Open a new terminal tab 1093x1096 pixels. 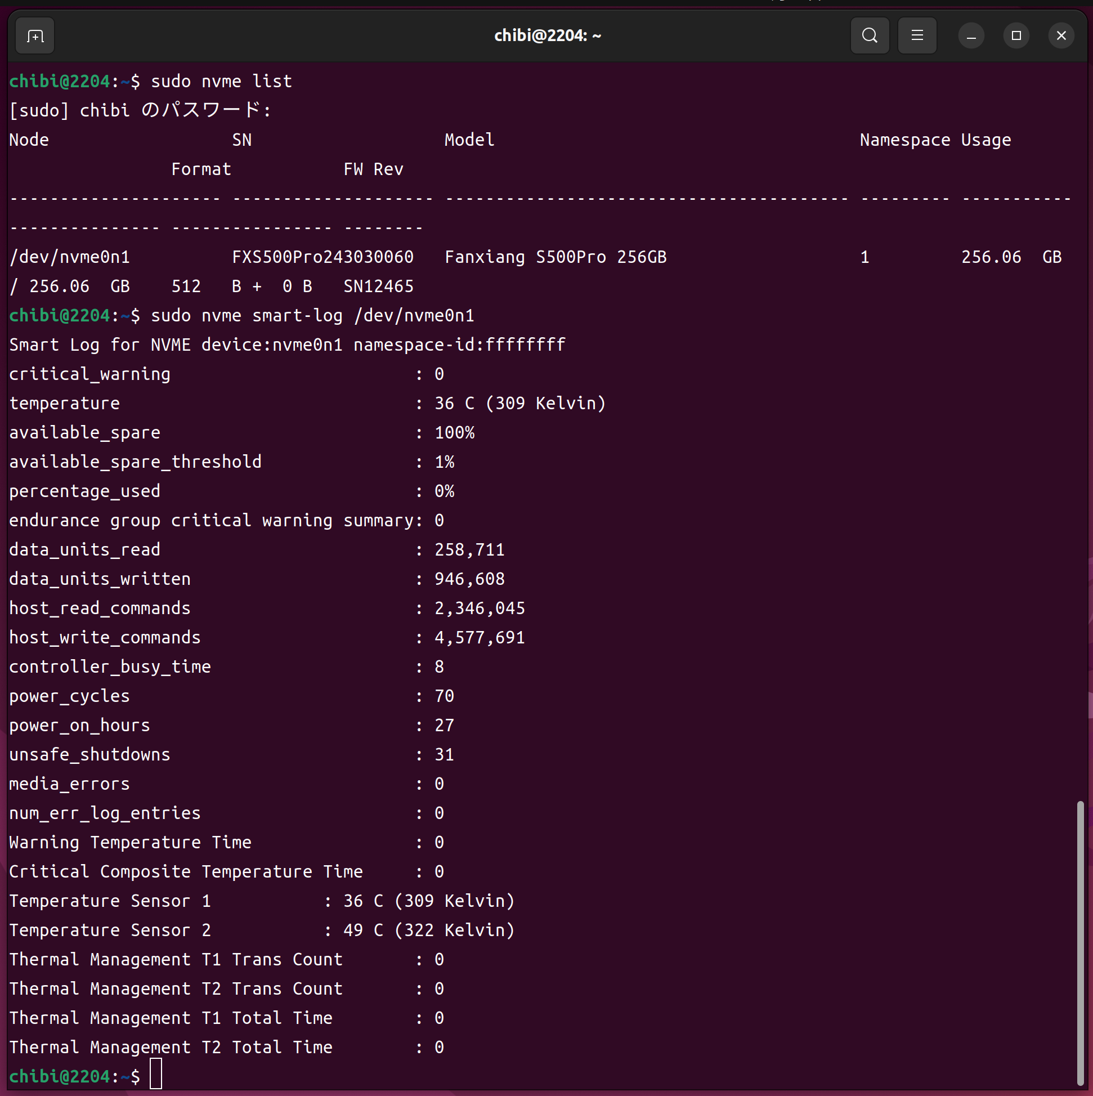tap(34, 35)
